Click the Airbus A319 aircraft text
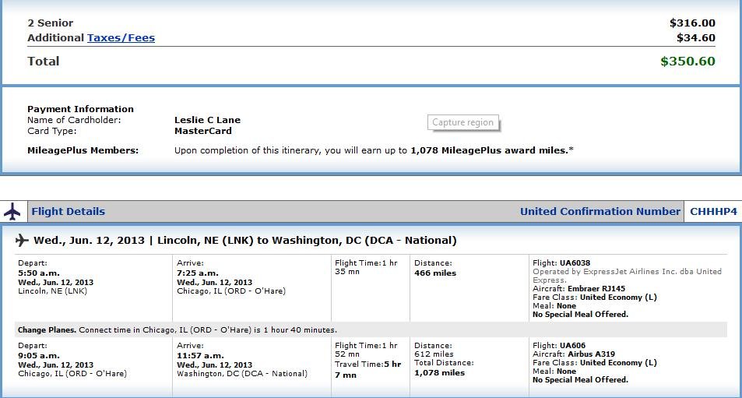 point(592,354)
